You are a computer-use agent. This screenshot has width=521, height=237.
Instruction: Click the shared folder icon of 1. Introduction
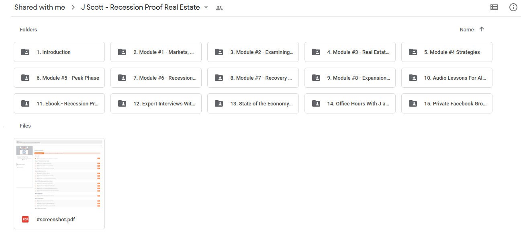pyautogui.click(x=25, y=52)
